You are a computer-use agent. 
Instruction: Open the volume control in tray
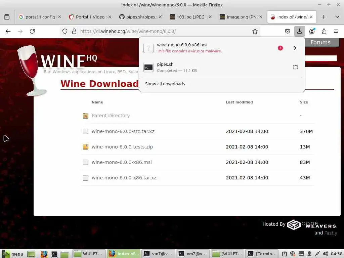coord(325,254)
